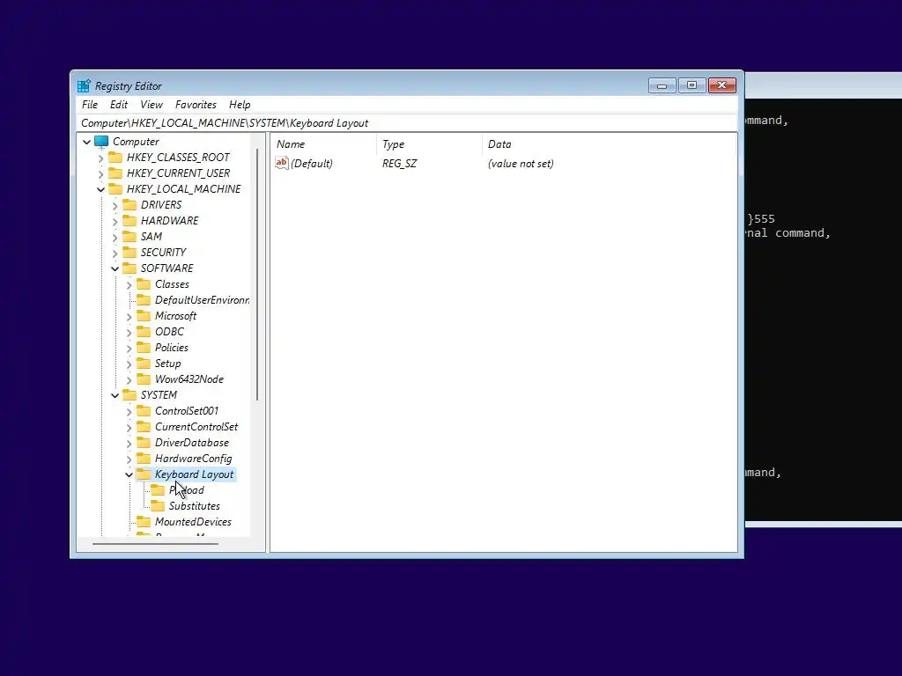The image size is (902, 676).
Task: Select the MountedDevices key
Action: tap(193, 522)
